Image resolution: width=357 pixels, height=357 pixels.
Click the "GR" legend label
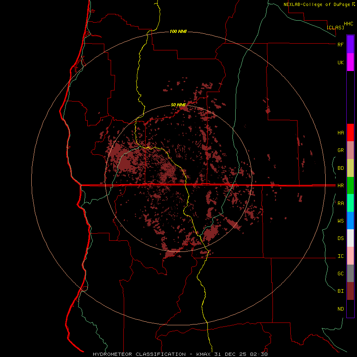[x=340, y=150]
